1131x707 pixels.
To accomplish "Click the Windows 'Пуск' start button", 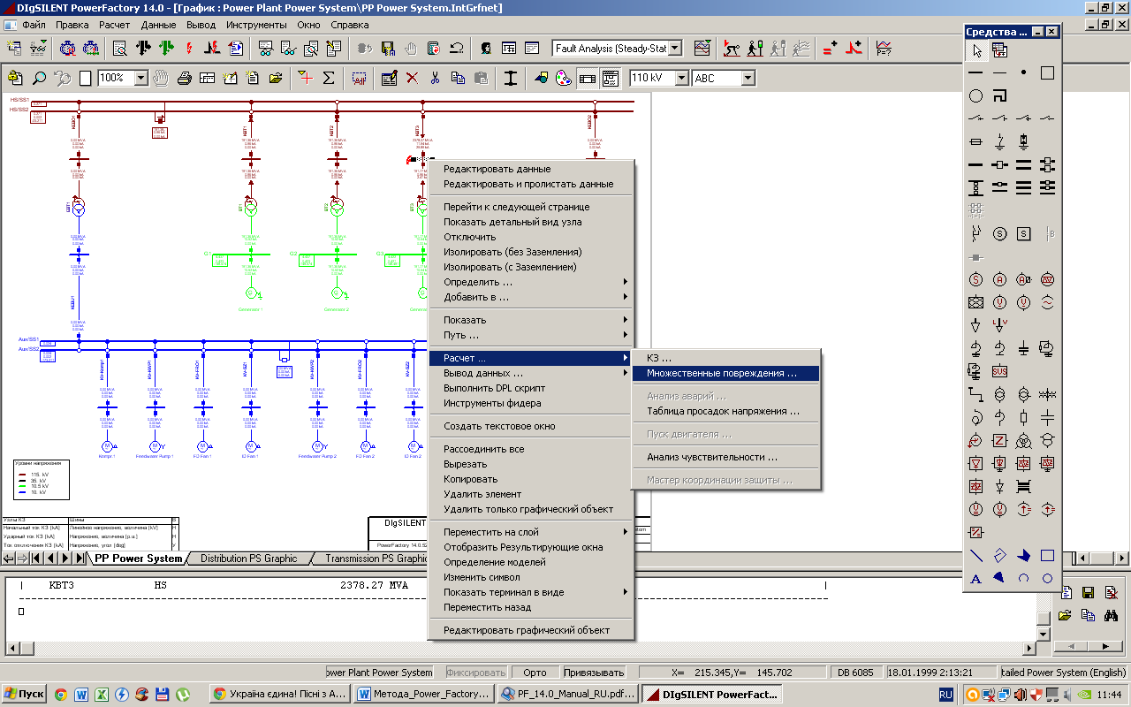I will [x=25, y=694].
